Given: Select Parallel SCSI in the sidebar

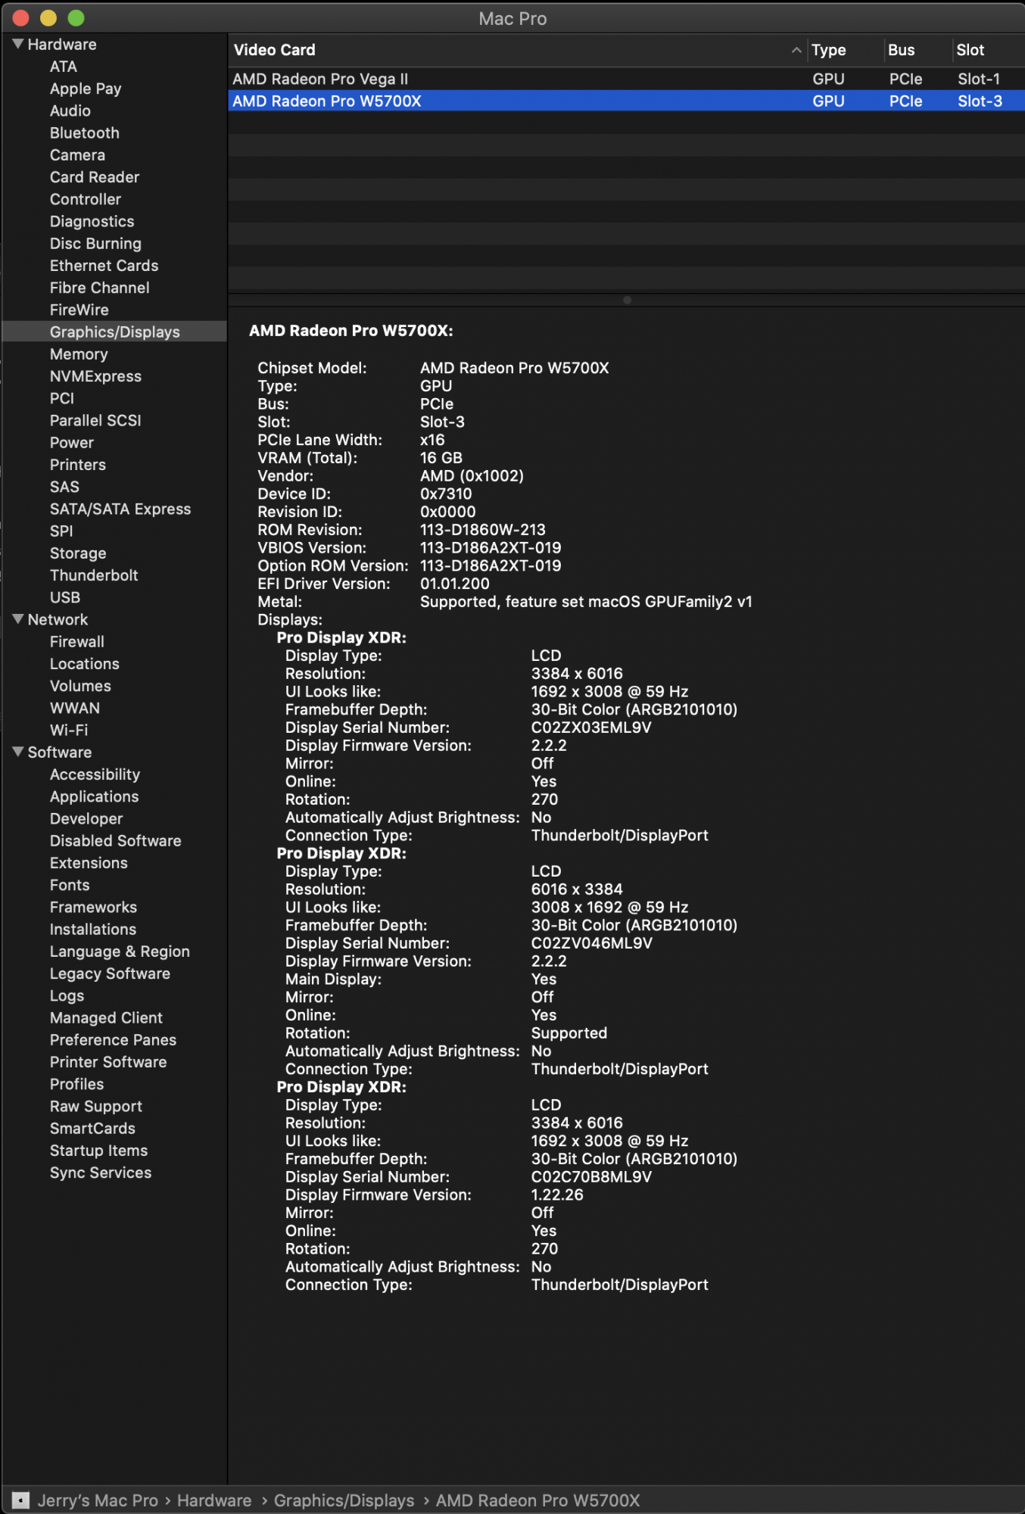Looking at the screenshot, I should coord(95,420).
